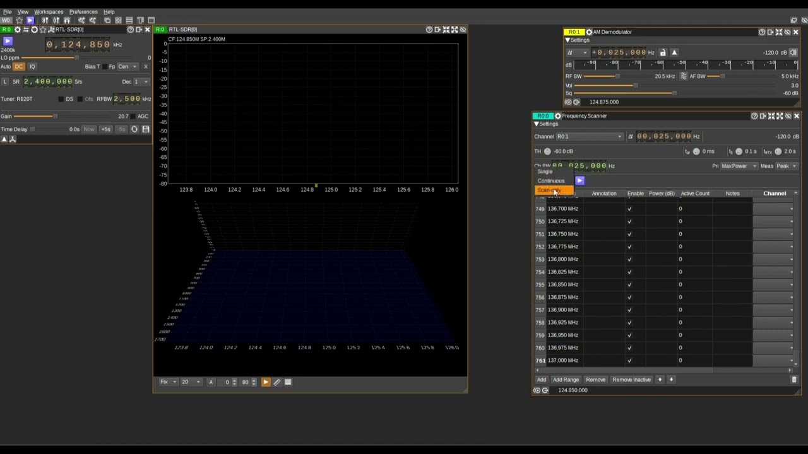Image resolution: width=808 pixels, height=454 pixels.
Task: Start the workspace devices with the toolbar play icon
Action: [30, 20]
